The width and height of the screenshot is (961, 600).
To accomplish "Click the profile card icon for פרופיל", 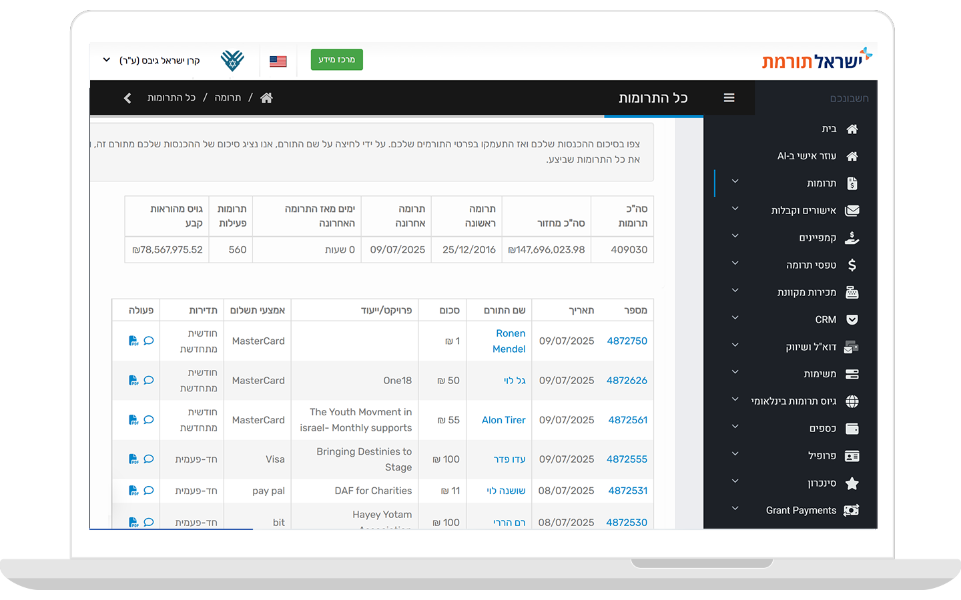I will 852,456.
